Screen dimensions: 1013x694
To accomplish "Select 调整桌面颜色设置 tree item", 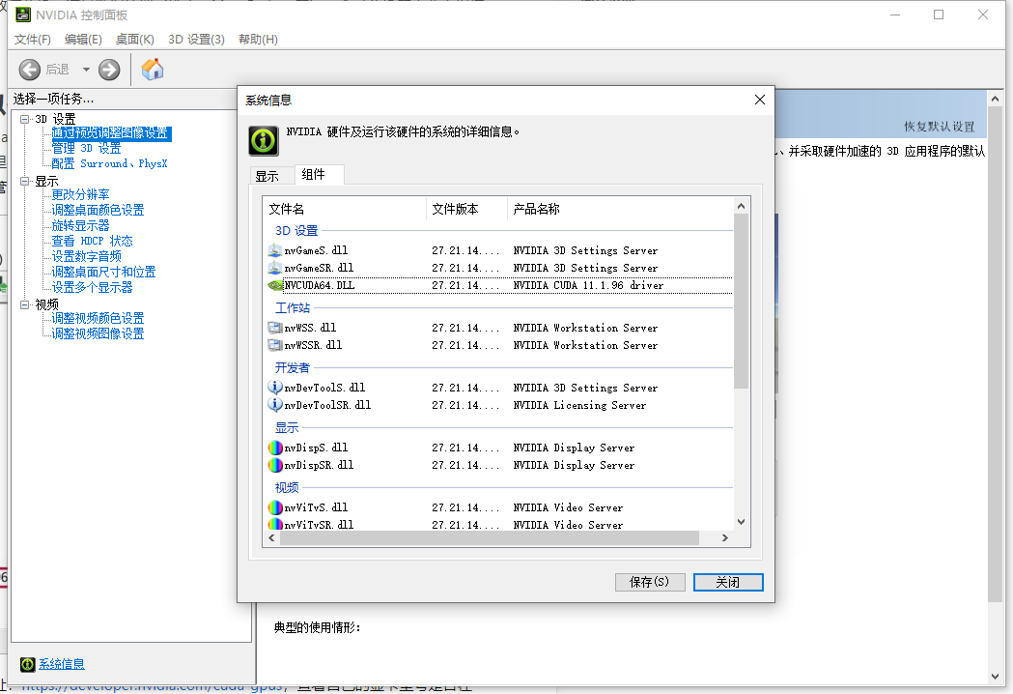I will (x=98, y=210).
